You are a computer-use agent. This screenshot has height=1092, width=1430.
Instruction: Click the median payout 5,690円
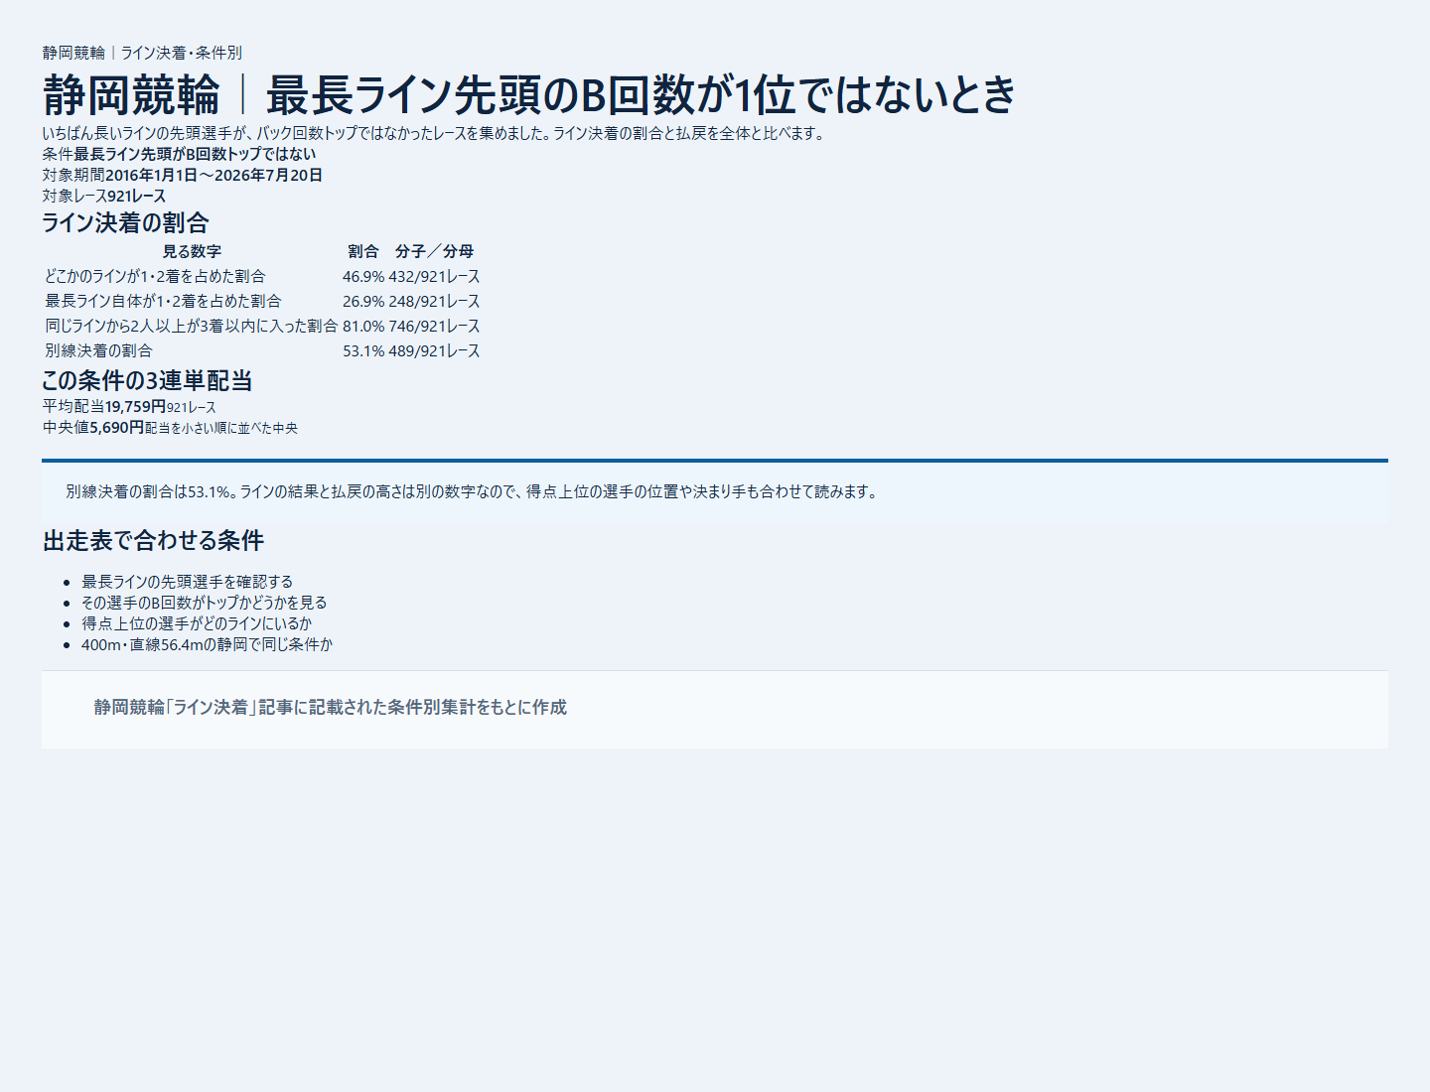pos(117,427)
